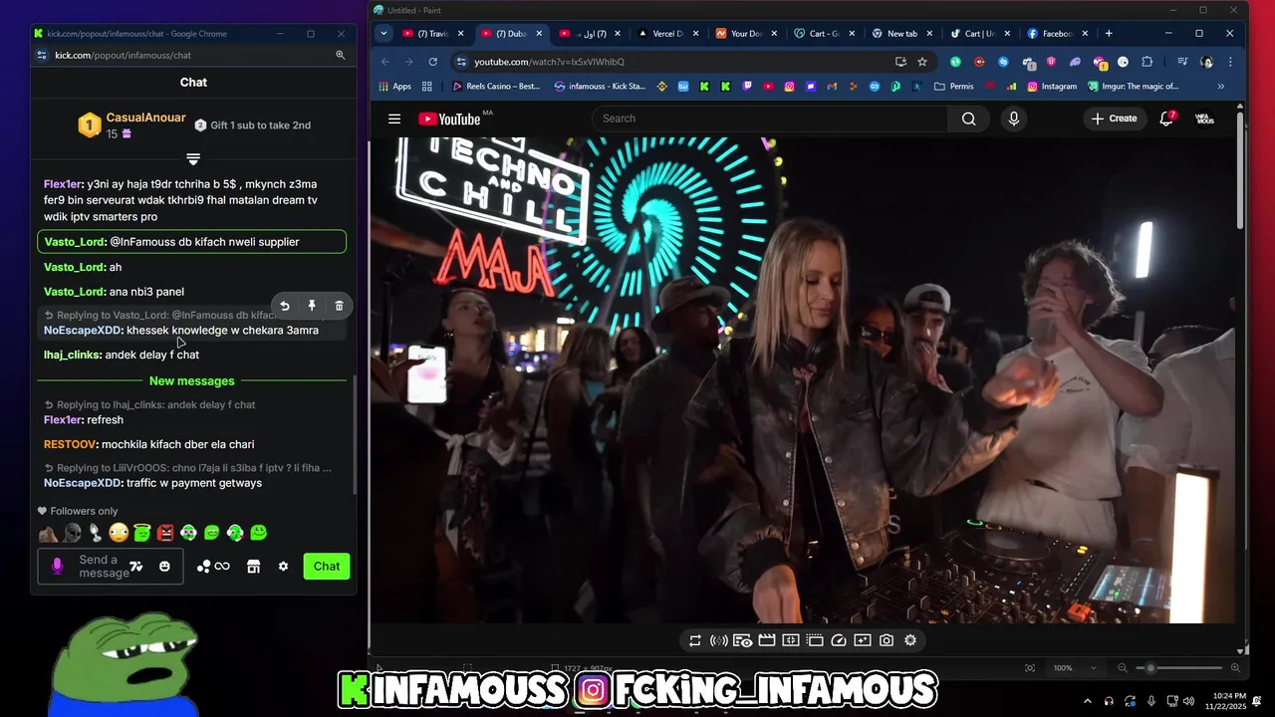Click the loop icon in the player toolbar
This screenshot has height=717, width=1275.
pos(695,640)
